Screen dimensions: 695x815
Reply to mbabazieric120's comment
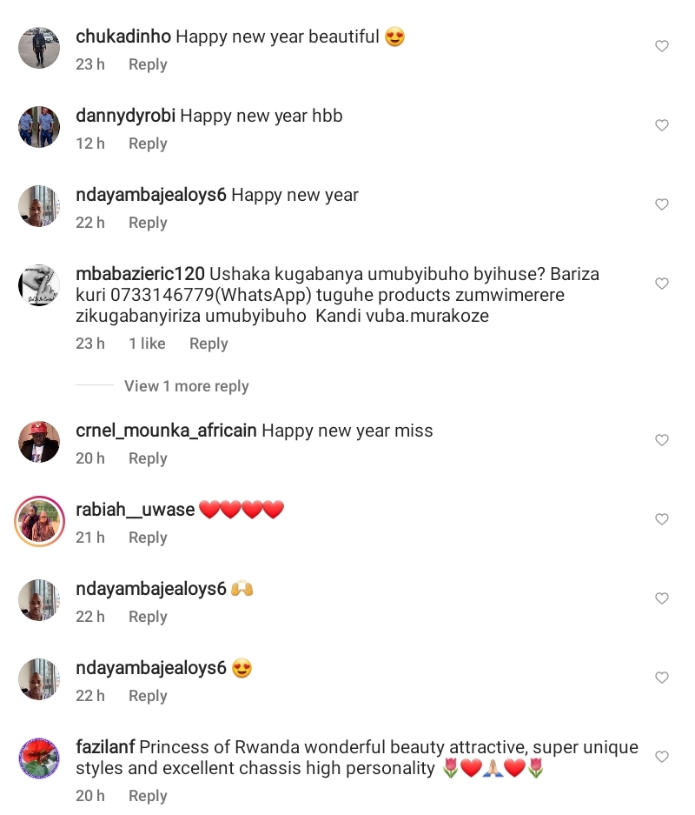pos(208,344)
